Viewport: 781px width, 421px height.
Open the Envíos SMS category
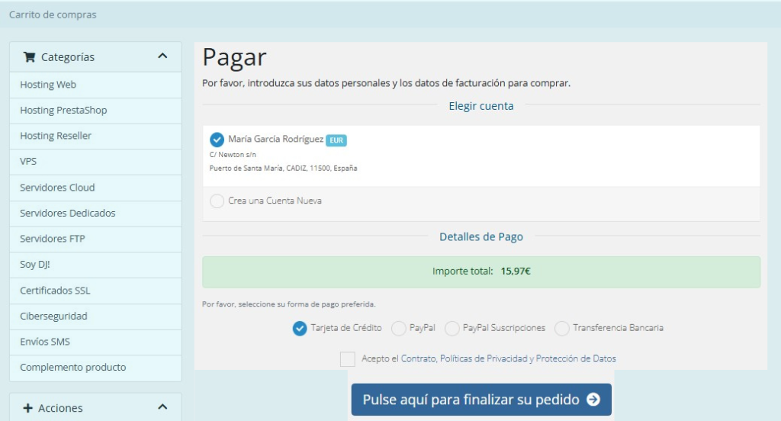tap(95, 342)
